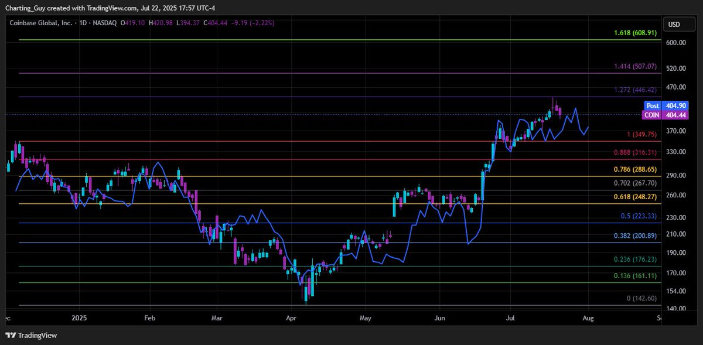The height and width of the screenshot is (345, 703).
Task: Click the 330.00 price axis value
Action: pos(675,152)
